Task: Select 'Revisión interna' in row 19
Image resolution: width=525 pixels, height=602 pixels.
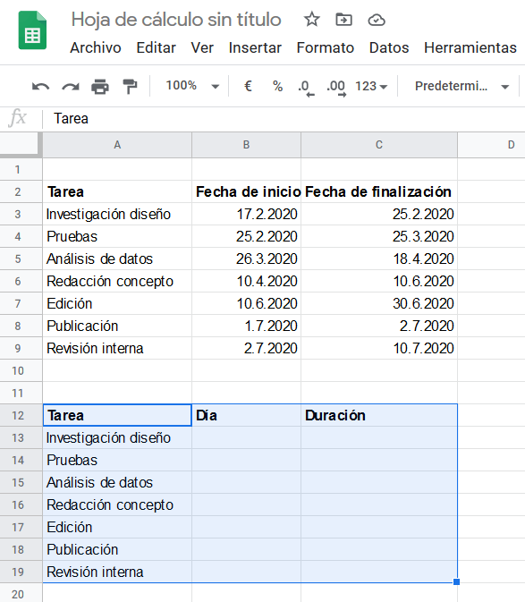Action: [x=117, y=572]
